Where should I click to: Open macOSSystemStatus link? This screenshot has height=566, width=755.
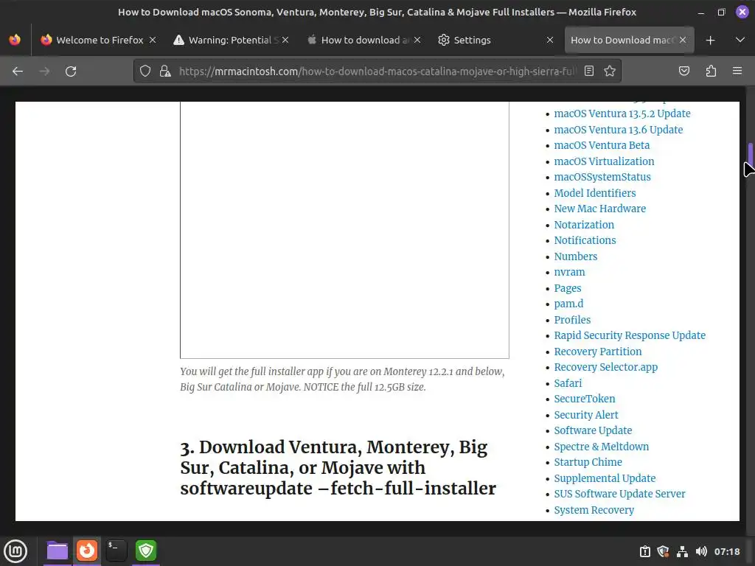pos(602,177)
